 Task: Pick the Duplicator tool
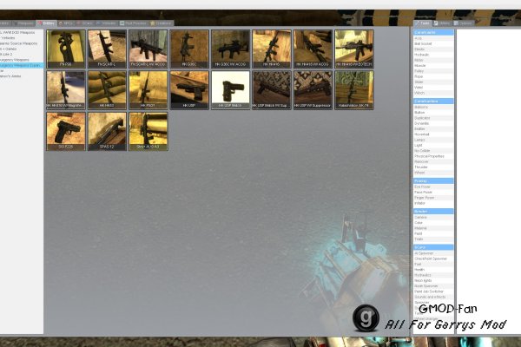point(433,118)
